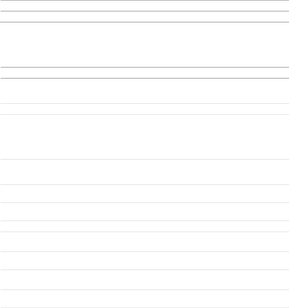Click the topmost dark horizontal divider line
Viewport: 289px width, 308px height.
tap(144, 0)
